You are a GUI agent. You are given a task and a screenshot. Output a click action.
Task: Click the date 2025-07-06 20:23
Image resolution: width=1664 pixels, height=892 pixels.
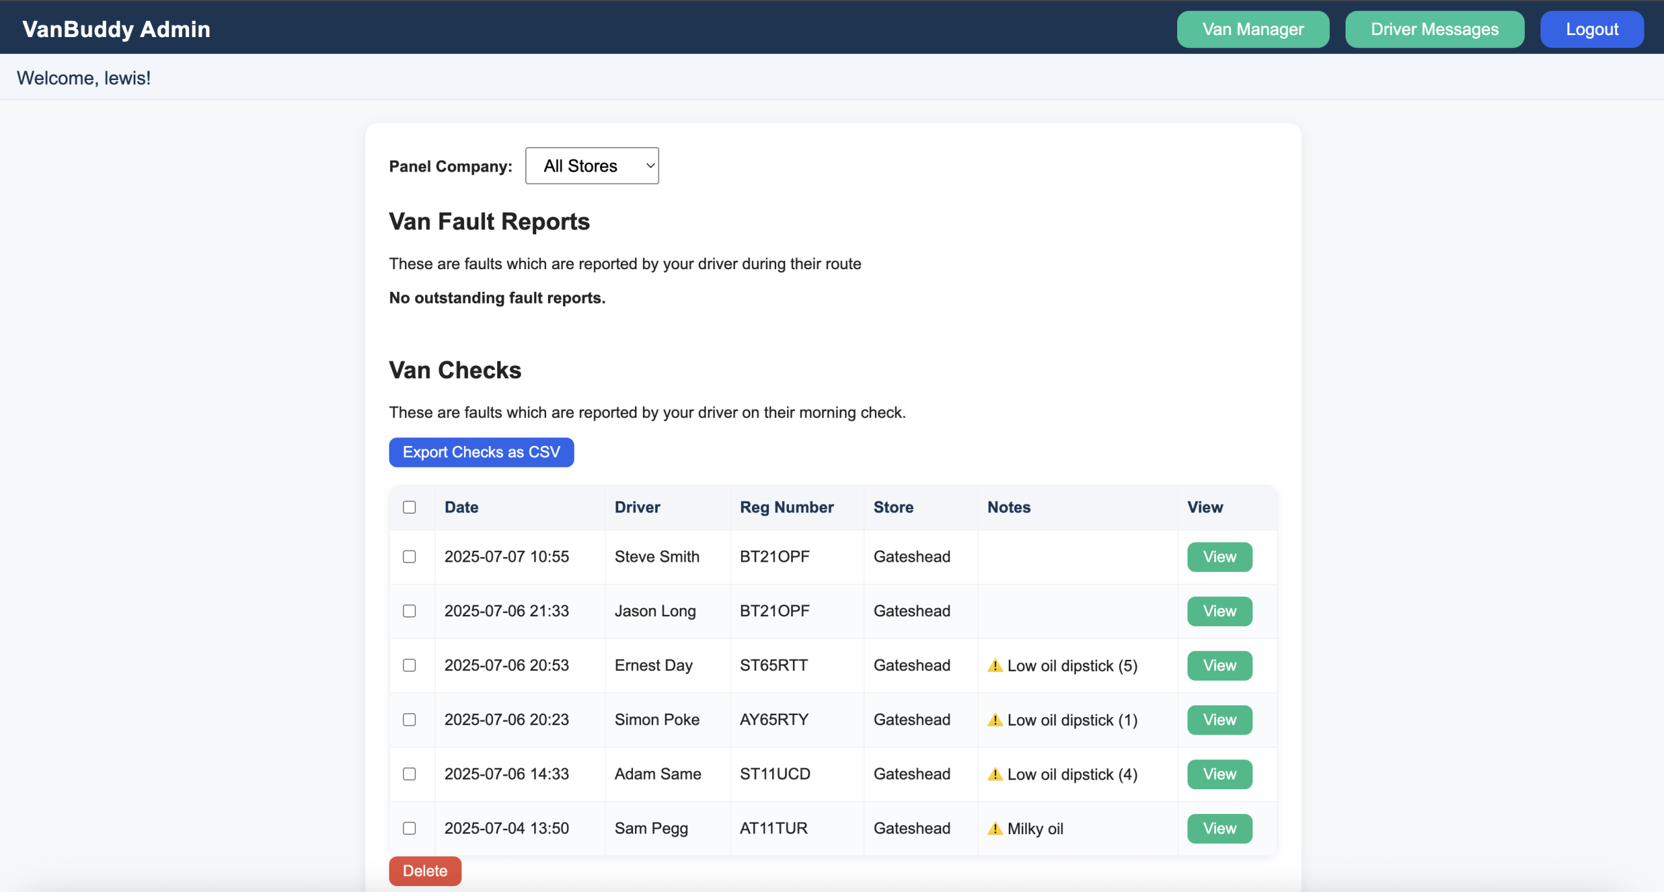(x=506, y=720)
